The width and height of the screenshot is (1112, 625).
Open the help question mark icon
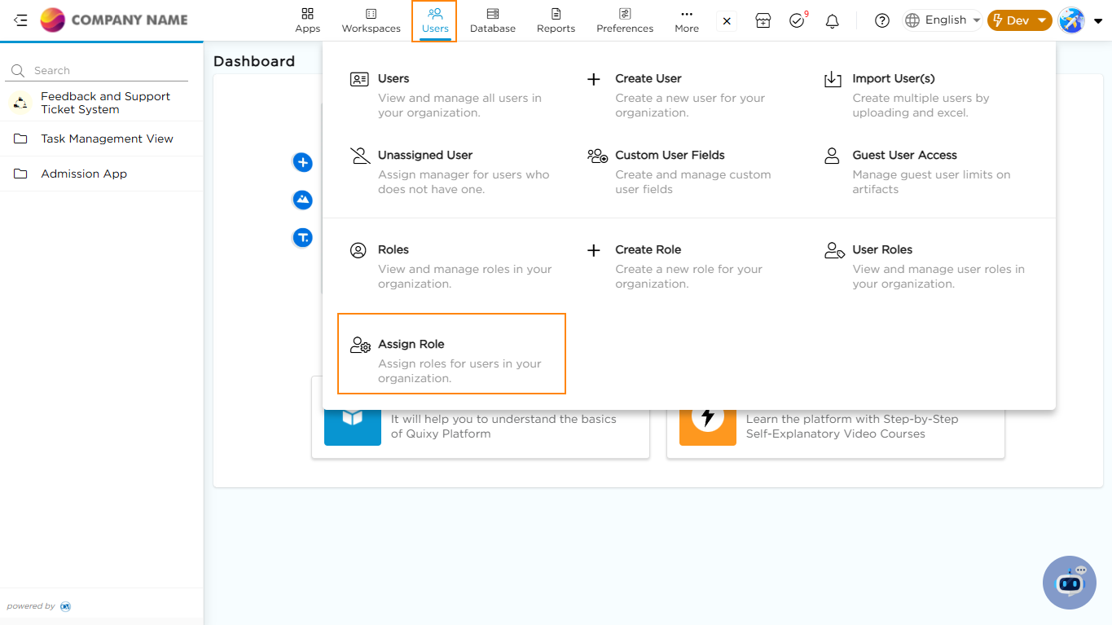[881, 21]
